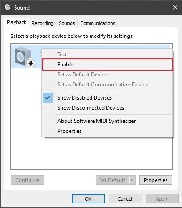Click the Software MIDI Synthesizer speaker icon
The width and height of the screenshot is (182, 208).
click(23, 56)
